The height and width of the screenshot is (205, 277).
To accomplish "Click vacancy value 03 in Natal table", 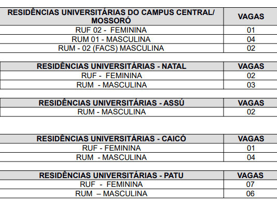I will click(251, 85).
